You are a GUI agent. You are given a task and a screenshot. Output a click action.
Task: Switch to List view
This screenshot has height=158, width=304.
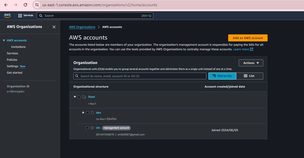249,76
